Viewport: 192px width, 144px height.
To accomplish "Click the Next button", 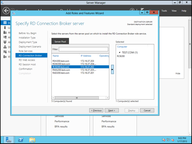I will coord(111,110).
